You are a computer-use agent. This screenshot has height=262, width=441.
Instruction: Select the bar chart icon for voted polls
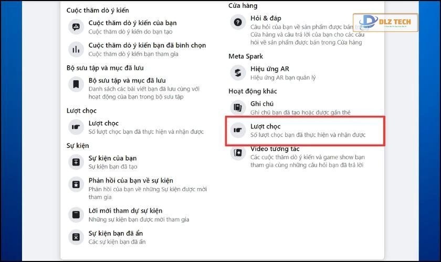(76, 49)
